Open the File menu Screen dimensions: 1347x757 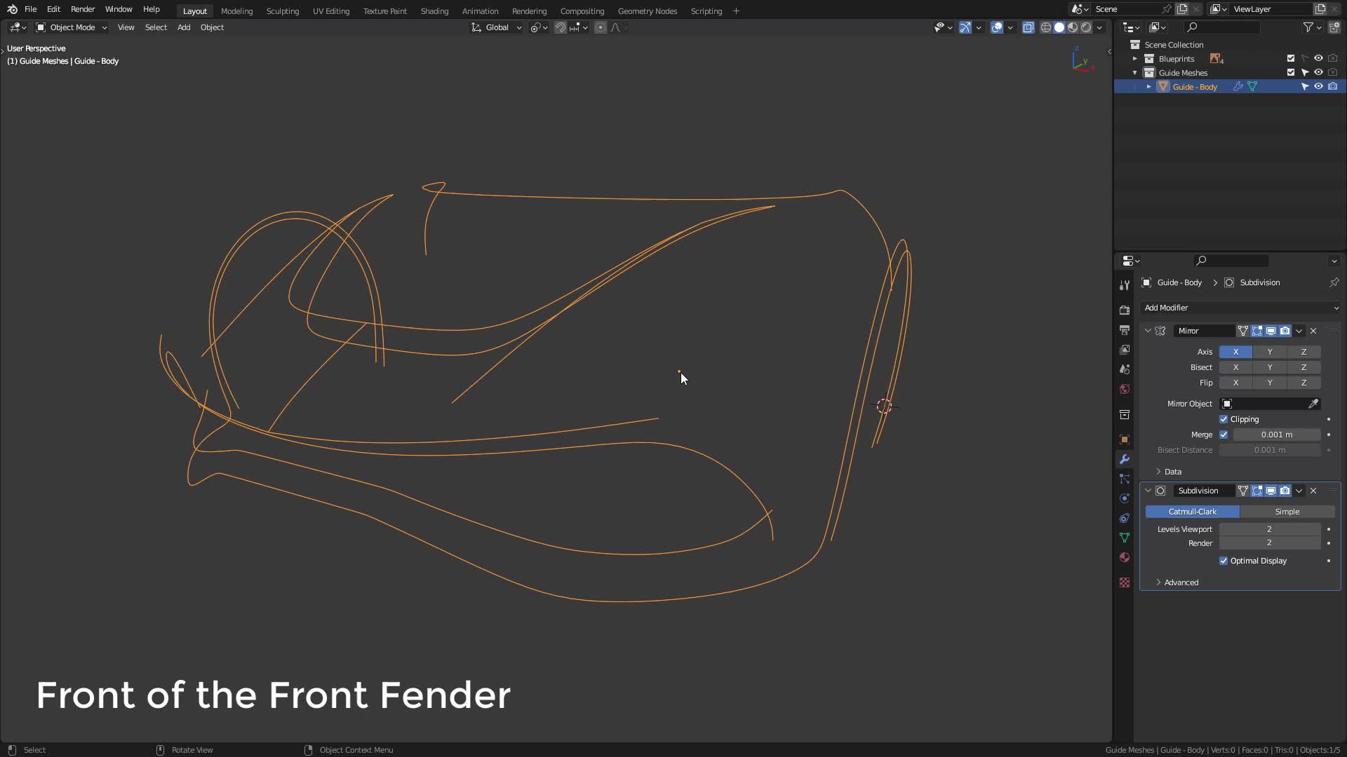[31, 9]
